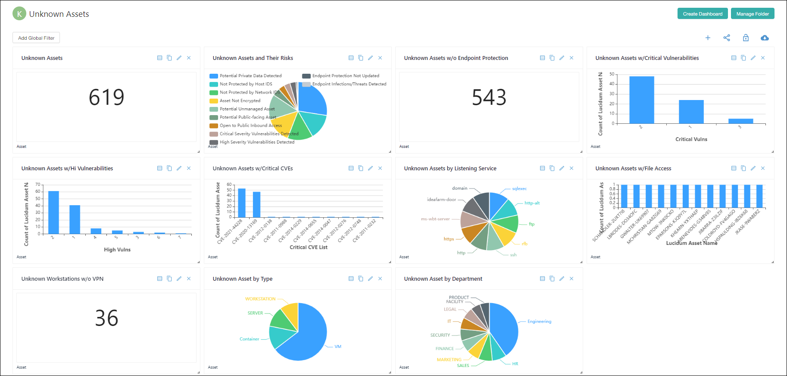
Task: Click the Unknown Assets dashboard title
Action: 59,14
